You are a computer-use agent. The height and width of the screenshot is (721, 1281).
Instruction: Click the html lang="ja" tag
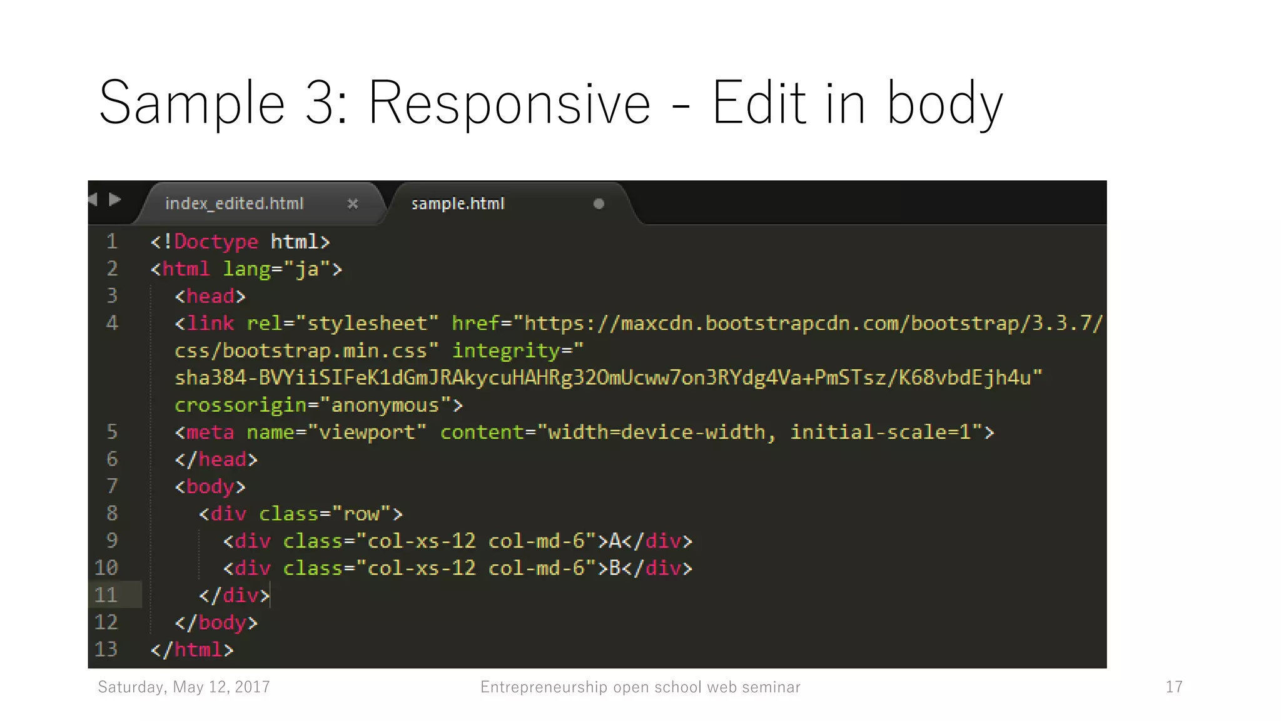246,269
